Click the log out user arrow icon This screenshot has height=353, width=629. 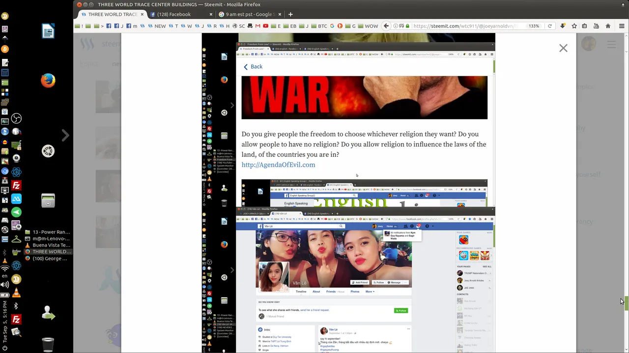(48, 313)
